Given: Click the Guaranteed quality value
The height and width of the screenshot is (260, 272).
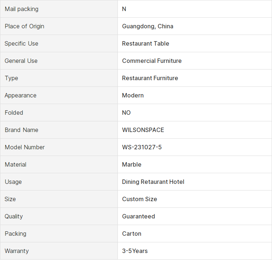Looking at the screenshot, I should 139,216.
